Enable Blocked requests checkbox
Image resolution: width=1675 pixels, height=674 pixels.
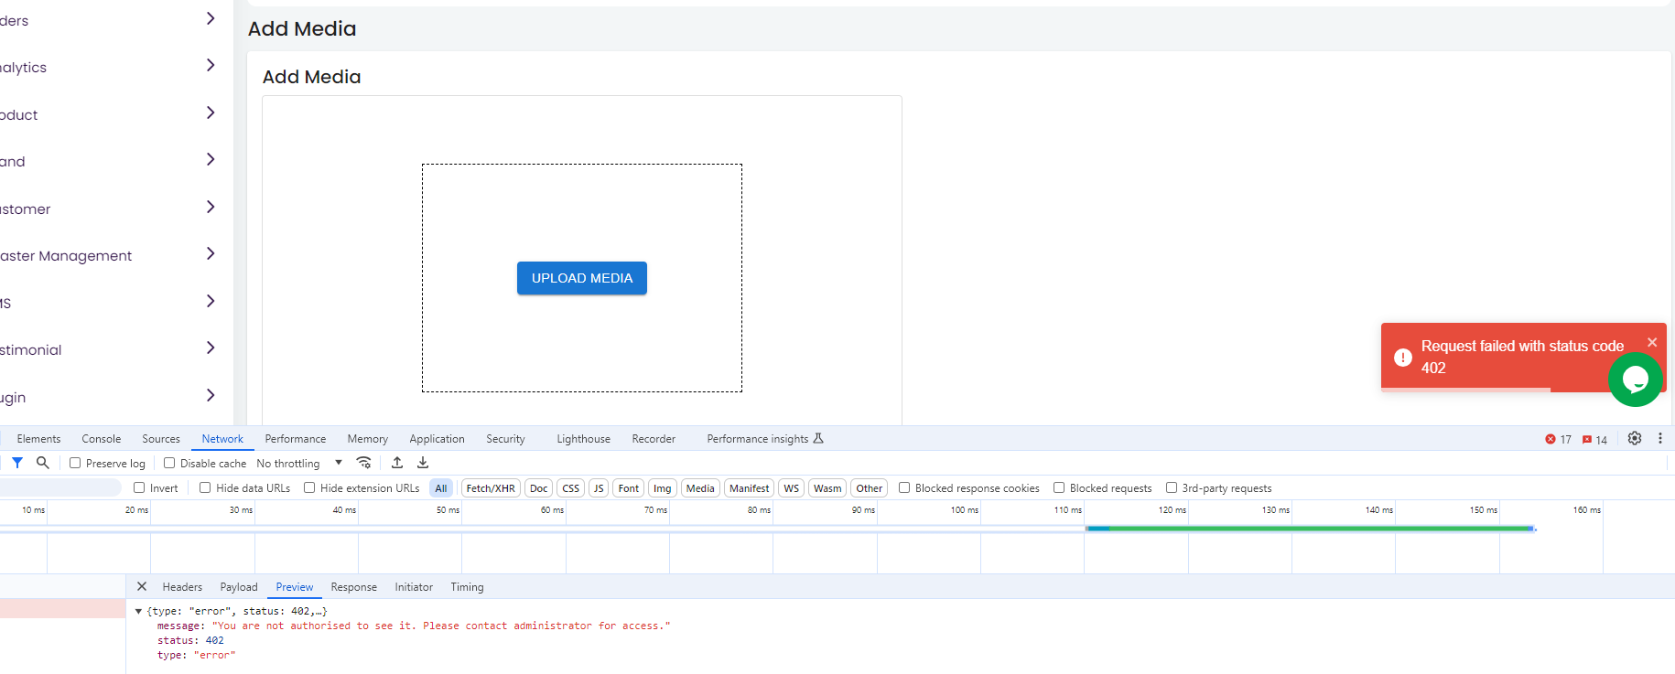pyautogui.click(x=1059, y=487)
